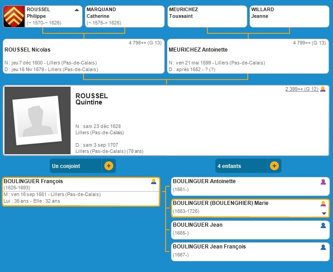Click the plus icon next to 4 enfants
Image resolution: width=333 pixels, height=272 pixels.
point(274,166)
